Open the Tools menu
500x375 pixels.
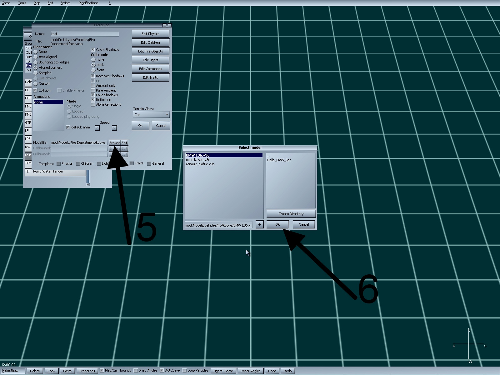point(22,3)
